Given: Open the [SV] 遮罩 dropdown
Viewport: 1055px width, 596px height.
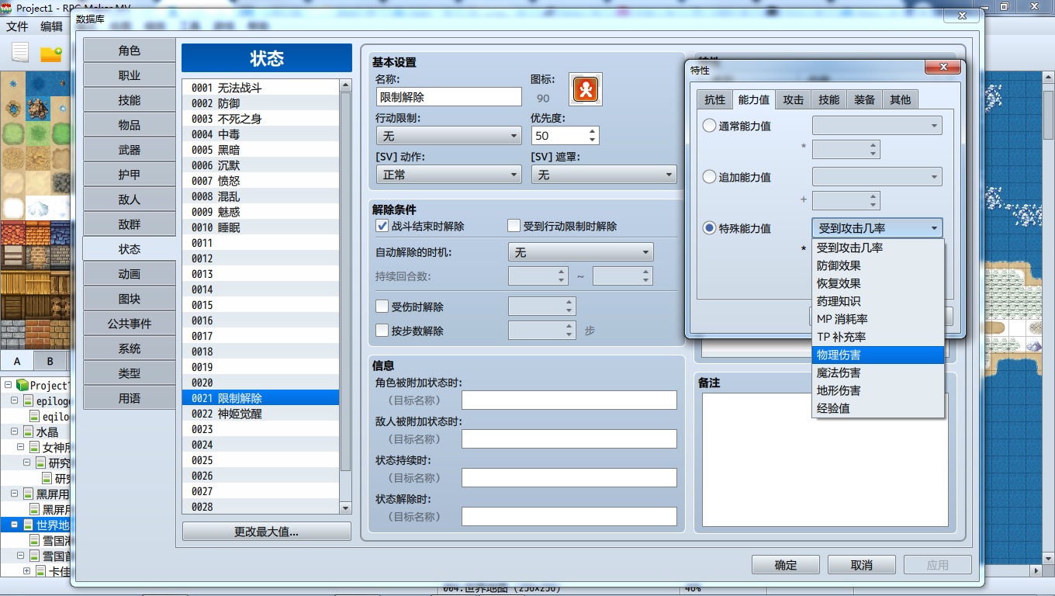Looking at the screenshot, I should (x=604, y=175).
